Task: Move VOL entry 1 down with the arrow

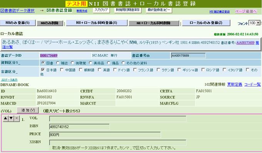Action: pyautogui.click(x=11, y=118)
